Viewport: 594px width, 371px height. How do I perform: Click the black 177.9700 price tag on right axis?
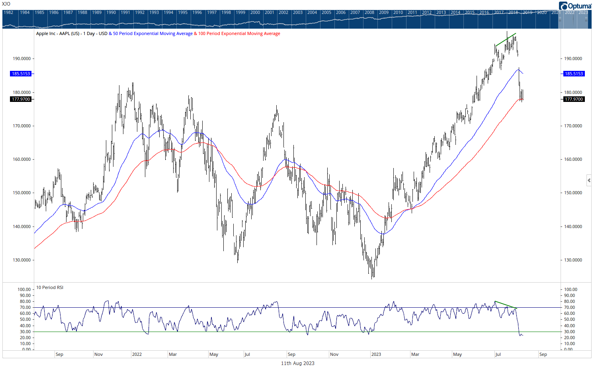pos(574,99)
